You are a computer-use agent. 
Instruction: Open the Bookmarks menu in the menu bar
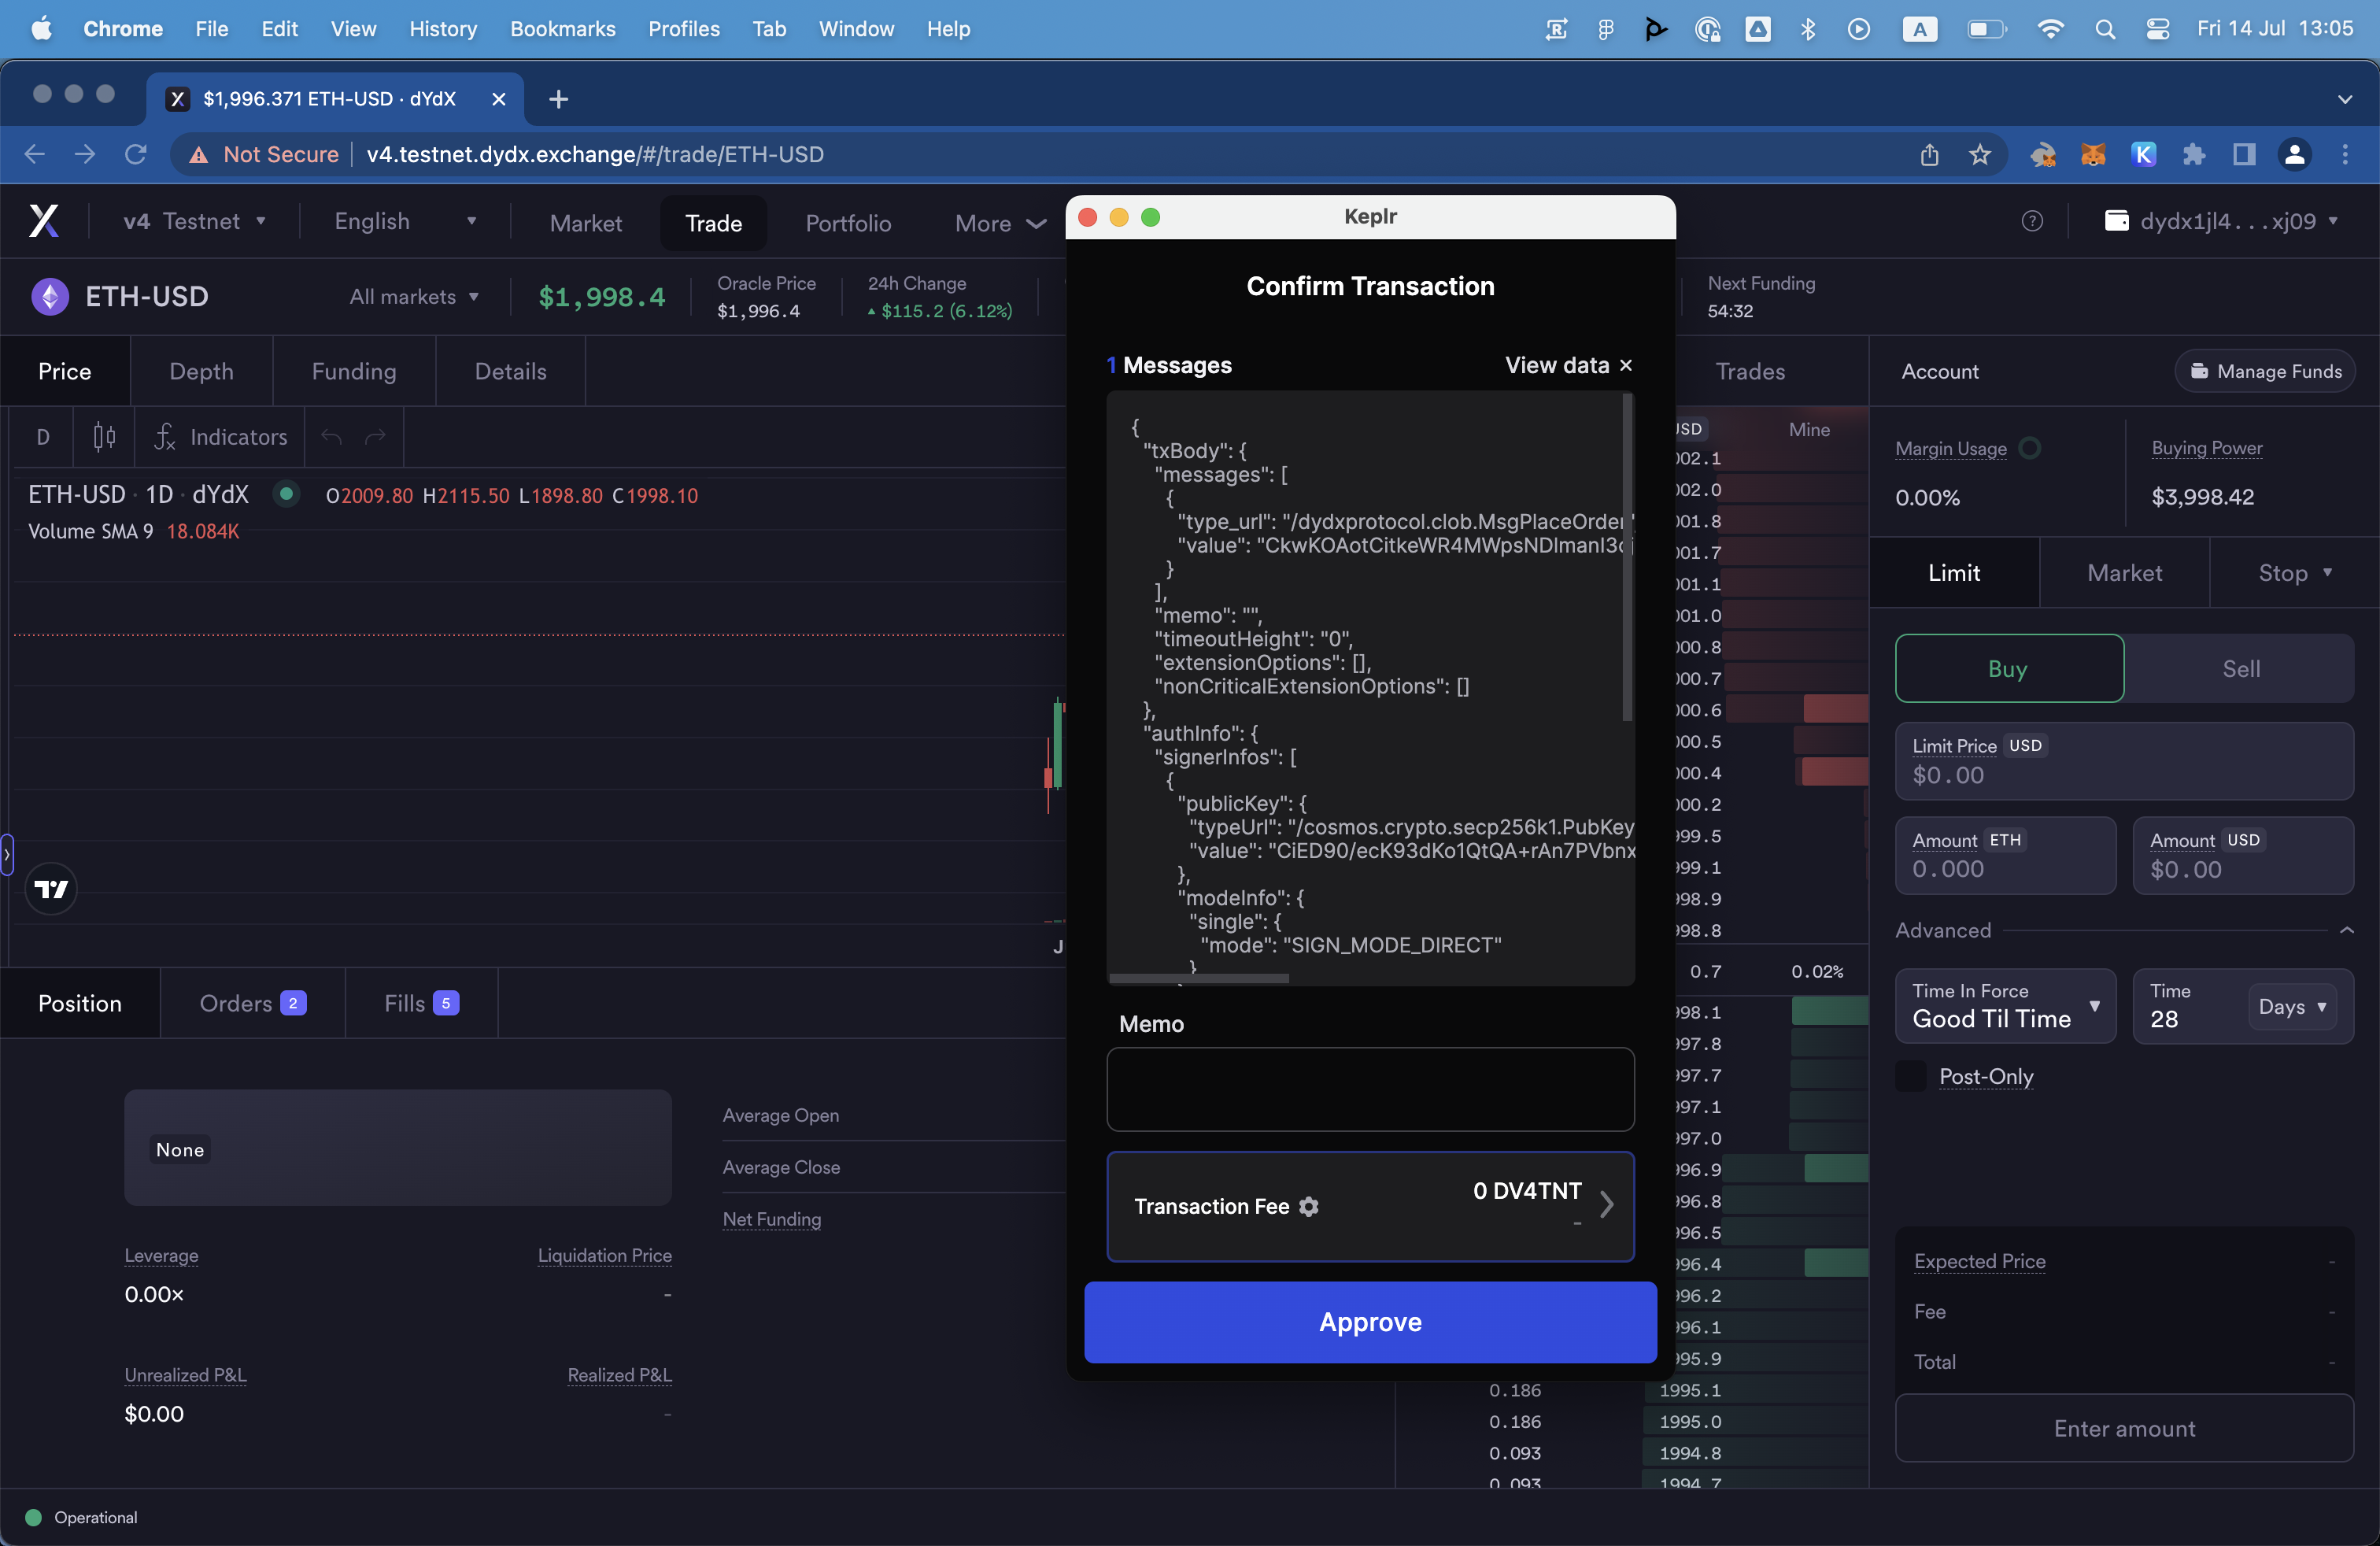coord(563,29)
